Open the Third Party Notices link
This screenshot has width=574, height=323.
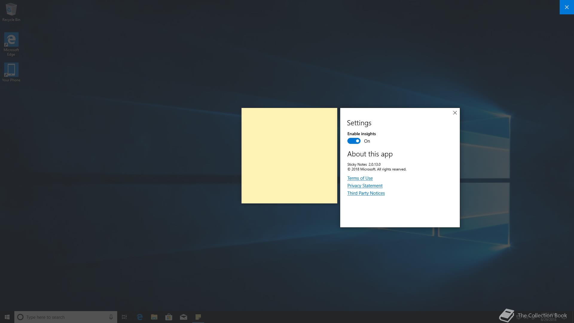[366, 193]
